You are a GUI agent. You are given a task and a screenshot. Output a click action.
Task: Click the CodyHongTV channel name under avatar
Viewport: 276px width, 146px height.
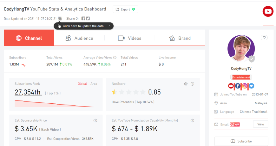point(241,69)
